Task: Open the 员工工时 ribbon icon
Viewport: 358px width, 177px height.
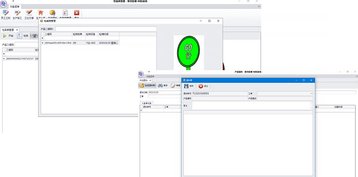Action: pyautogui.click(x=5, y=14)
